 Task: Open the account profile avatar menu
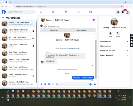click(128, 12)
